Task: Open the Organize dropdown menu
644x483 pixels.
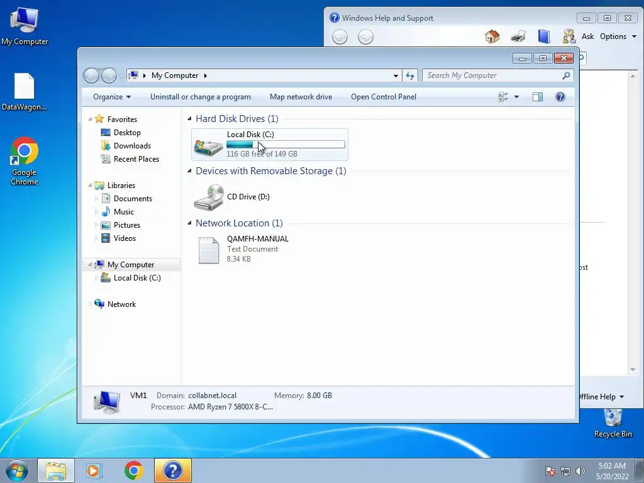Action: (x=112, y=97)
